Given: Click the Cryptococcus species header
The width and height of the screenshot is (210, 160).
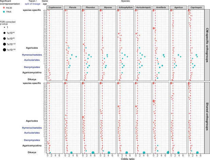Looking at the screenshot, I should pyautogui.click(x=55, y=7).
